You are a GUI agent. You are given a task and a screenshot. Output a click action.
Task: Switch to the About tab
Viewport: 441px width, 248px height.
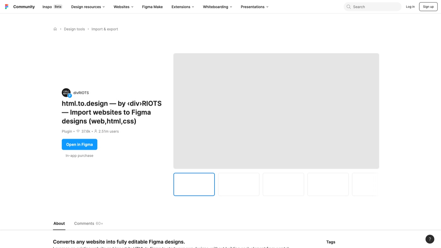click(59, 223)
